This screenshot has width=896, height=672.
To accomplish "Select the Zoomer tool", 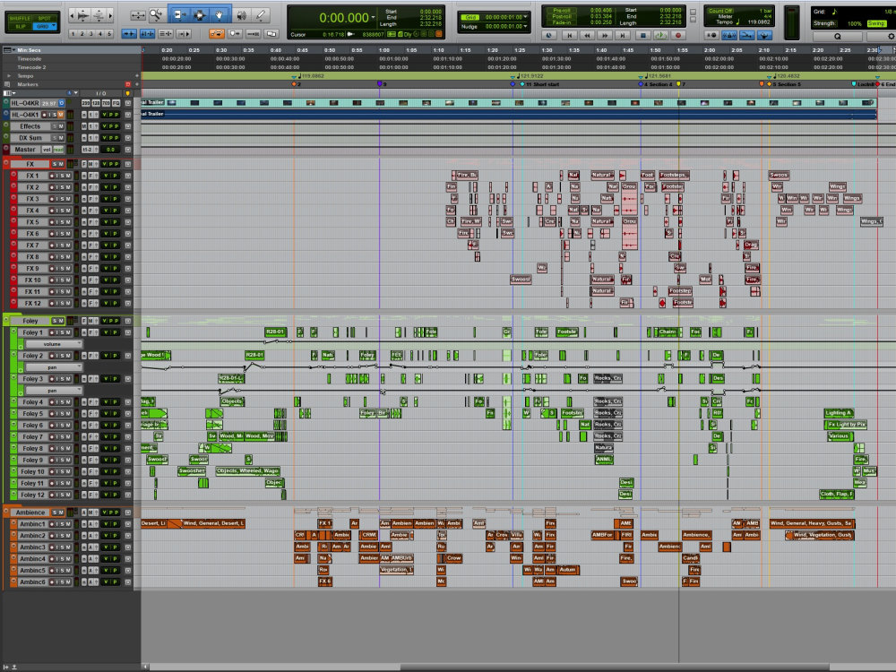I will (x=156, y=15).
